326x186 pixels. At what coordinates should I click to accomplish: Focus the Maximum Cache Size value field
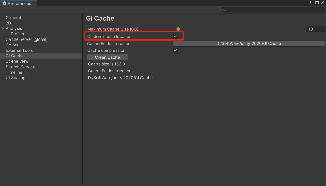point(316,29)
